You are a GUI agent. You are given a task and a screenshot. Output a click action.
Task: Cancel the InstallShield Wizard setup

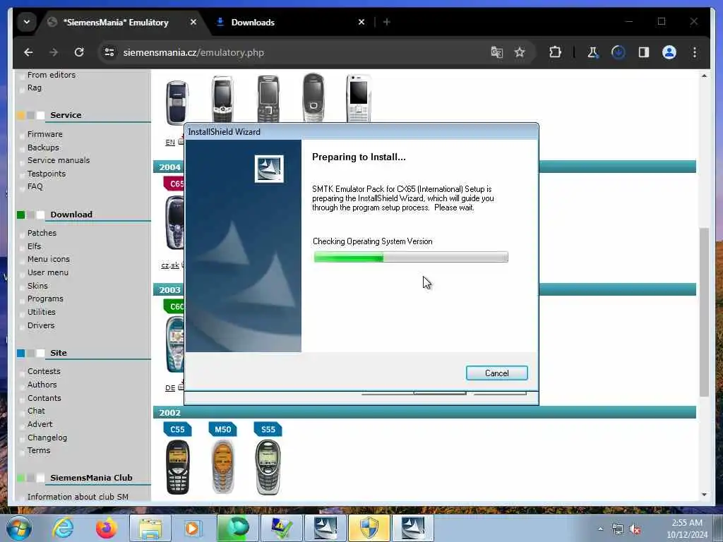tap(496, 373)
